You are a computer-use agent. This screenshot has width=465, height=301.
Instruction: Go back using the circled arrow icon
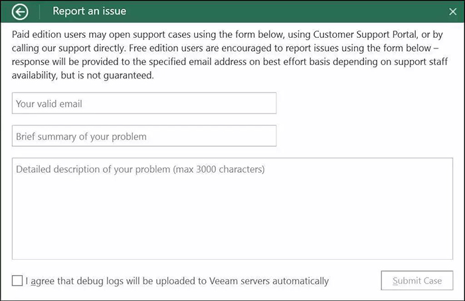point(20,12)
